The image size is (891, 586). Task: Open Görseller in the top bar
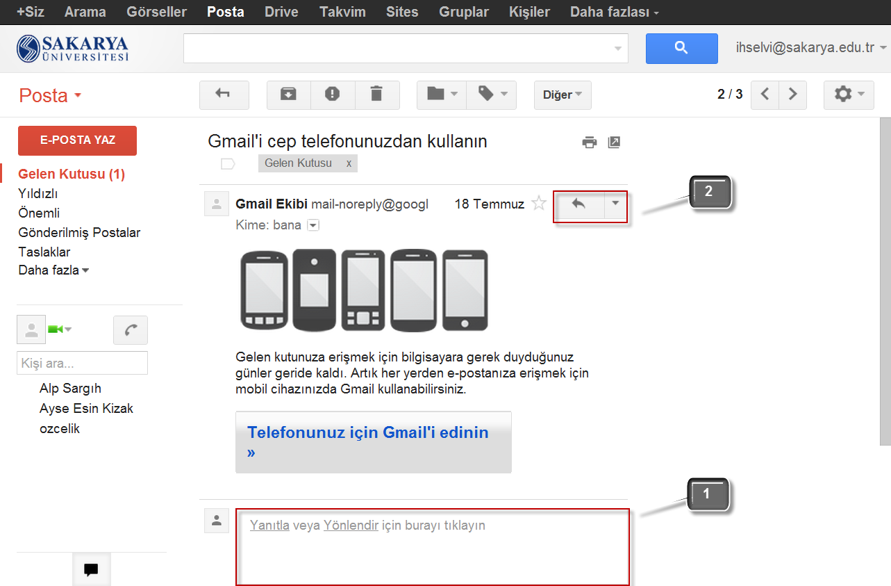pyautogui.click(x=157, y=12)
